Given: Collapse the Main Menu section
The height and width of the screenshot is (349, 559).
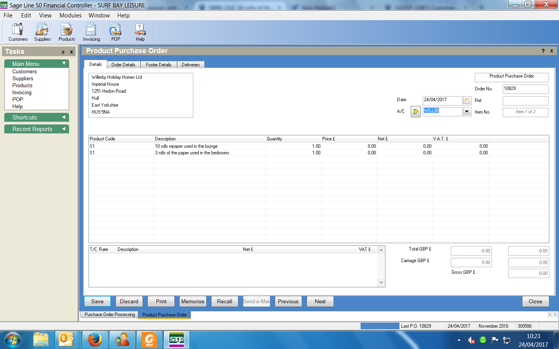Looking at the screenshot, I should click(x=64, y=64).
